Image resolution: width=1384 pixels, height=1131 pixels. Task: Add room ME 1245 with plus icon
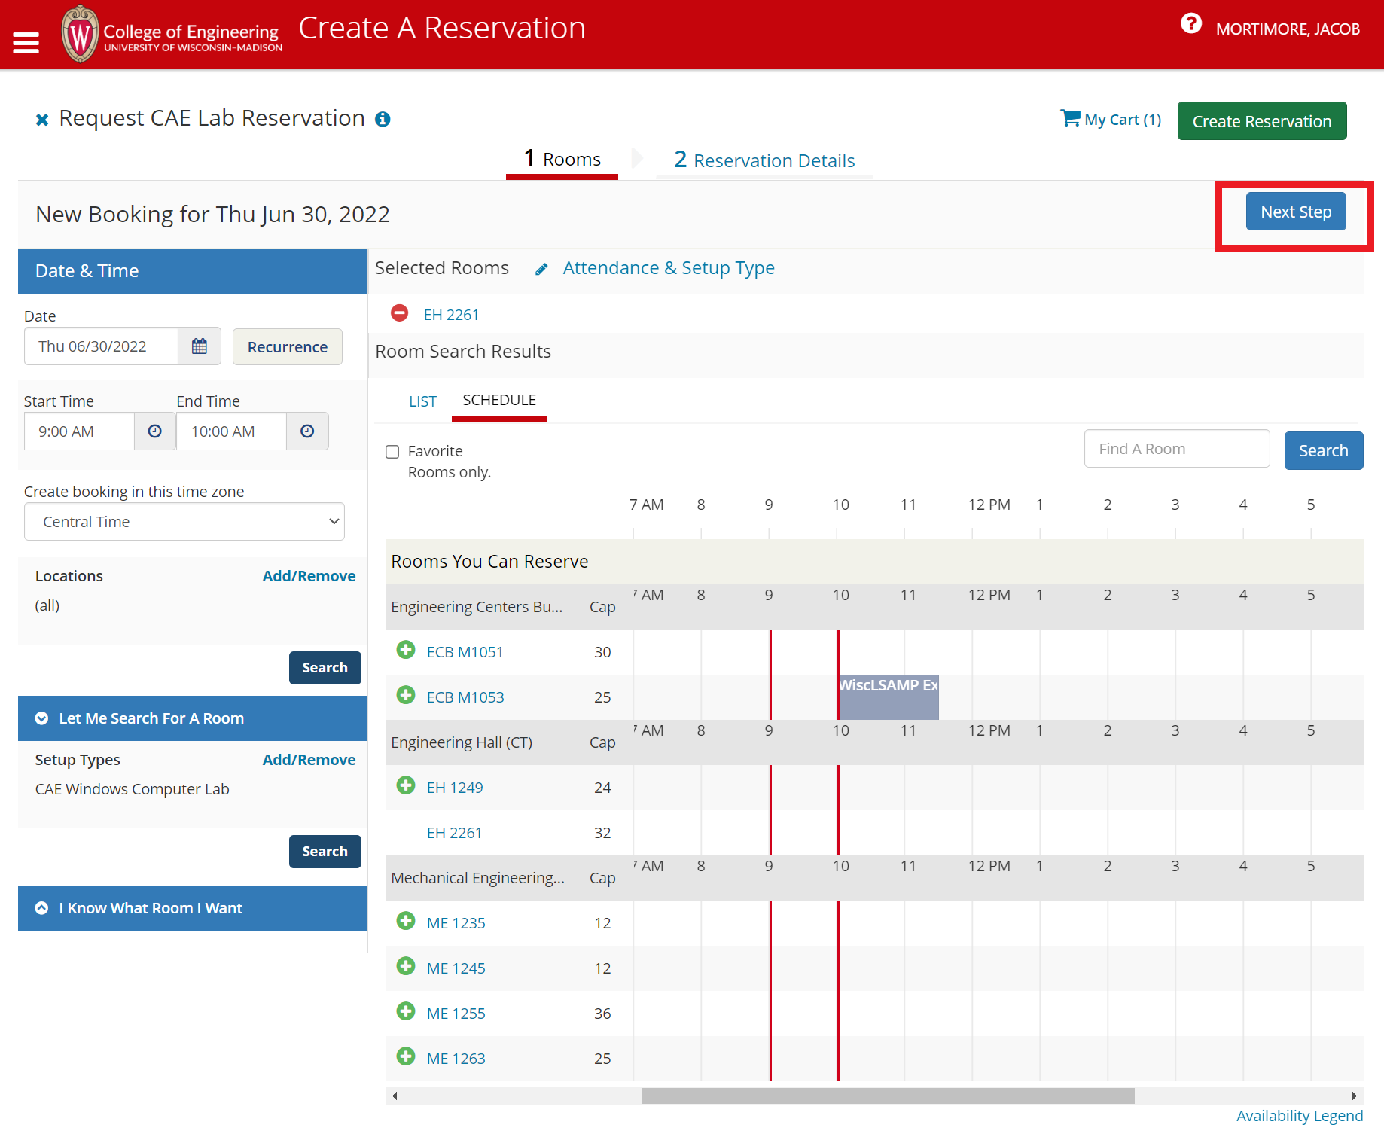coord(406,966)
